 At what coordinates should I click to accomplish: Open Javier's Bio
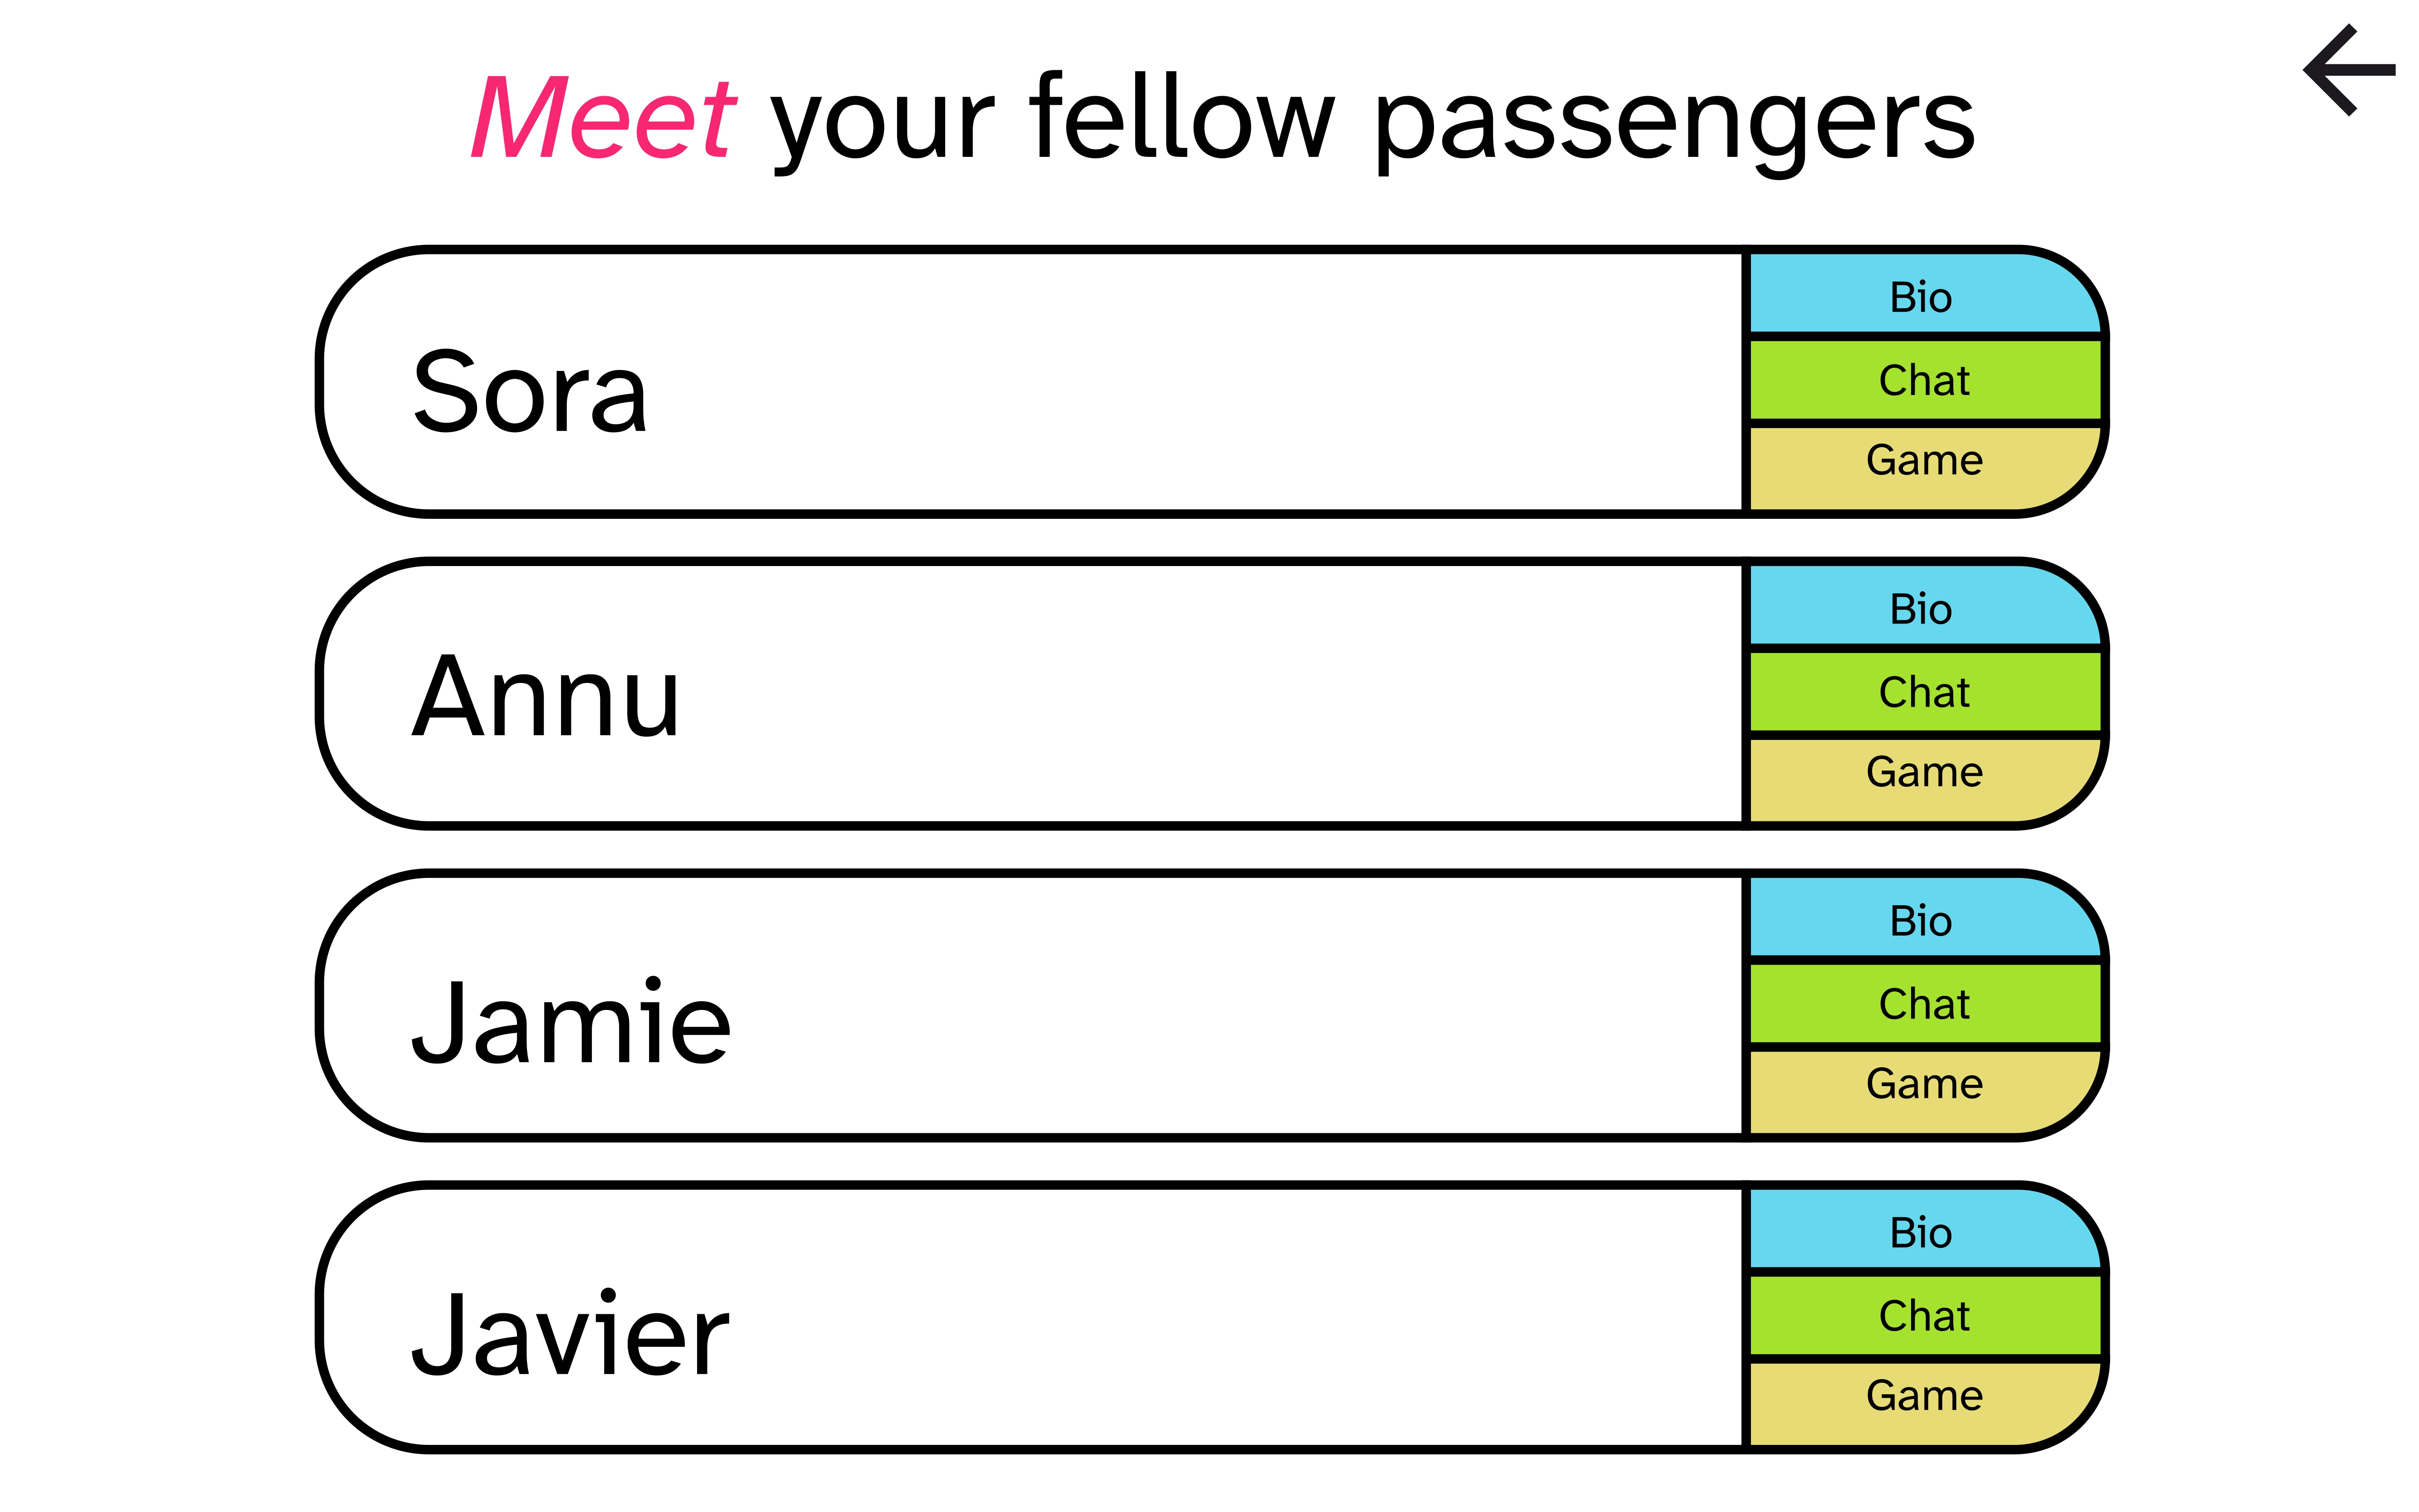coord(1922,1232)
